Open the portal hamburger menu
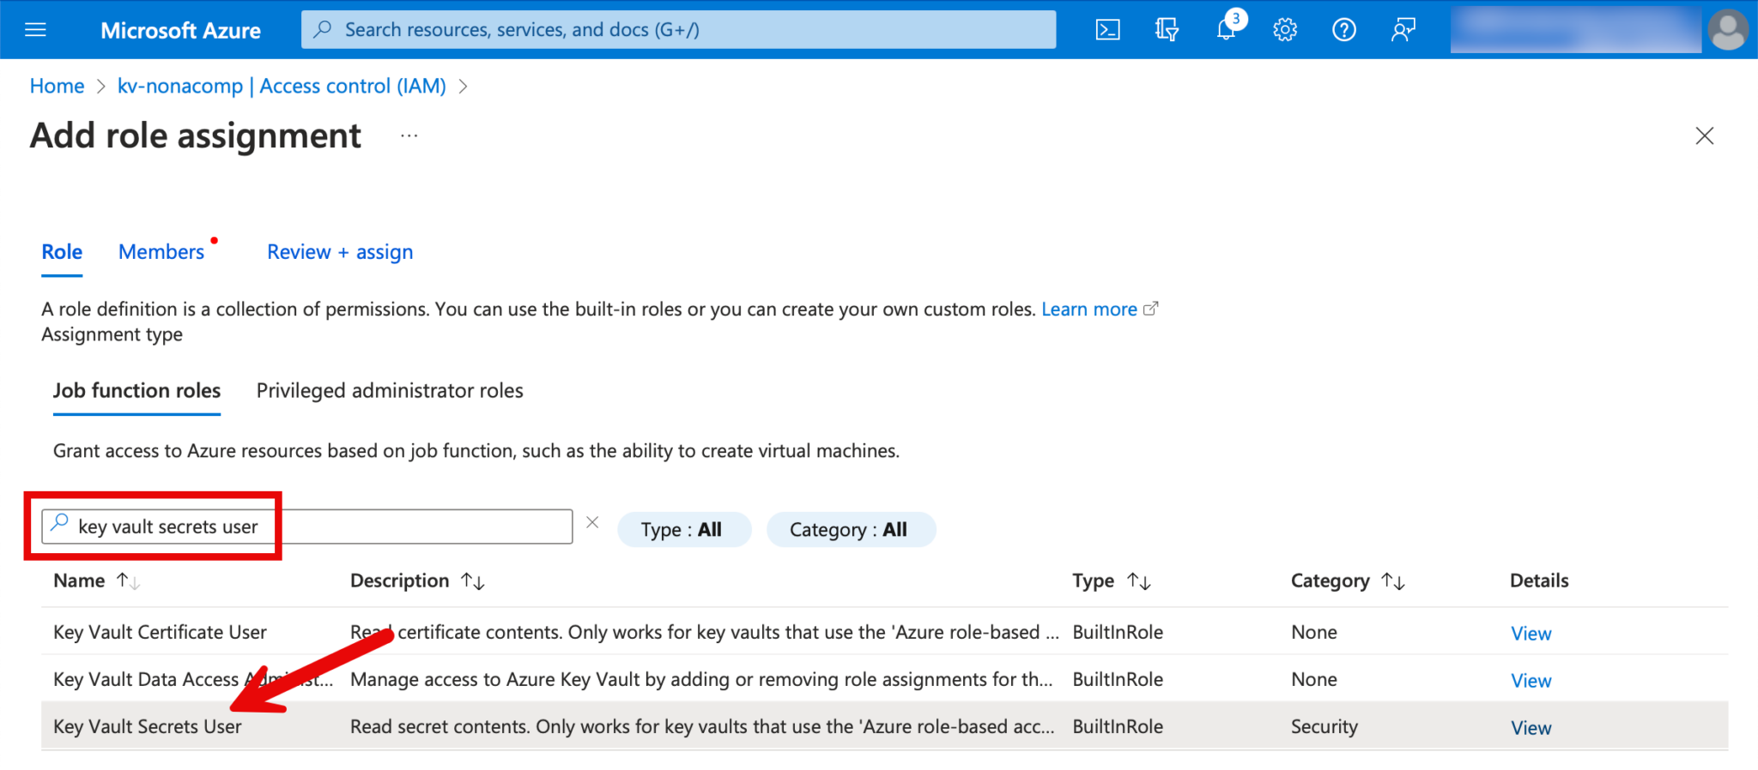1758x770 pixels. tap(35, 30)
